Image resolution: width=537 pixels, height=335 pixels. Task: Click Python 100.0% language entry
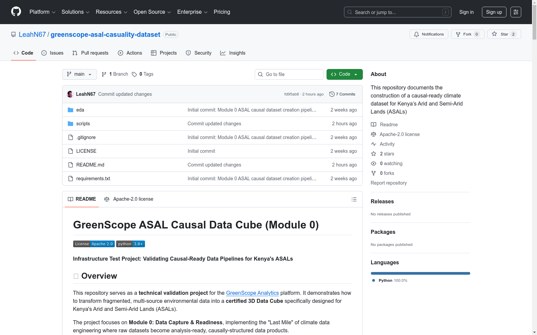pyautogui.click(x=390, y=280)
